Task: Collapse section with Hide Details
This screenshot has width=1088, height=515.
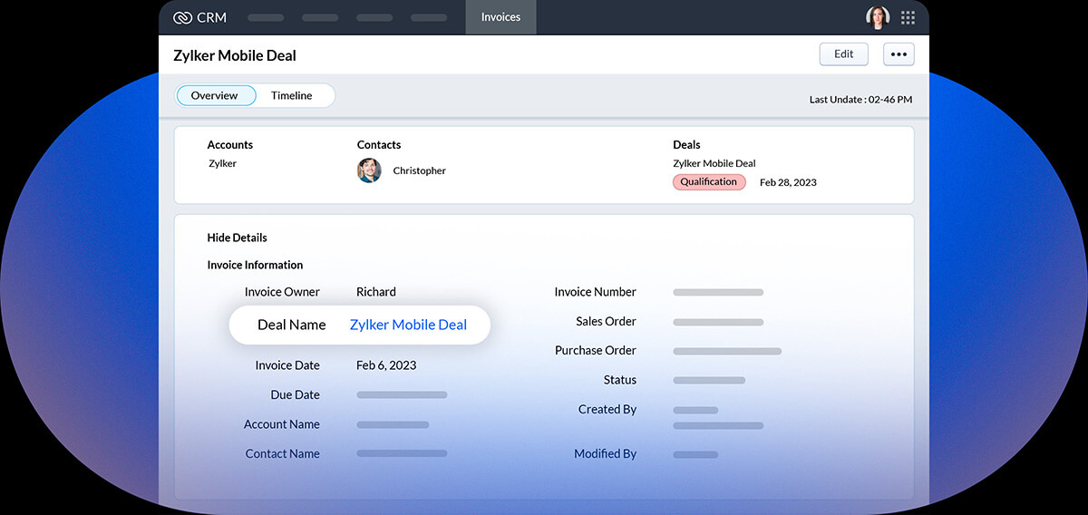Action: click(238, 238)
